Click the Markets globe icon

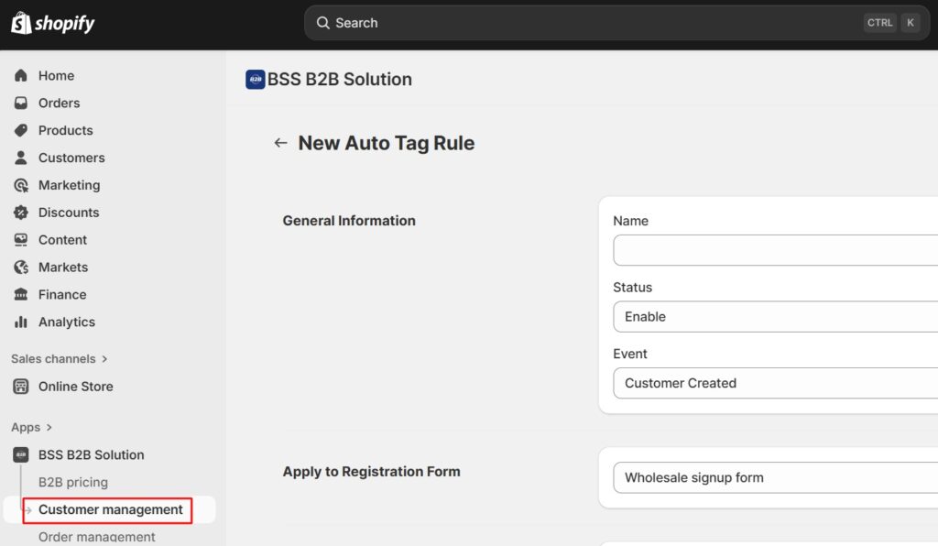(21, 268)
